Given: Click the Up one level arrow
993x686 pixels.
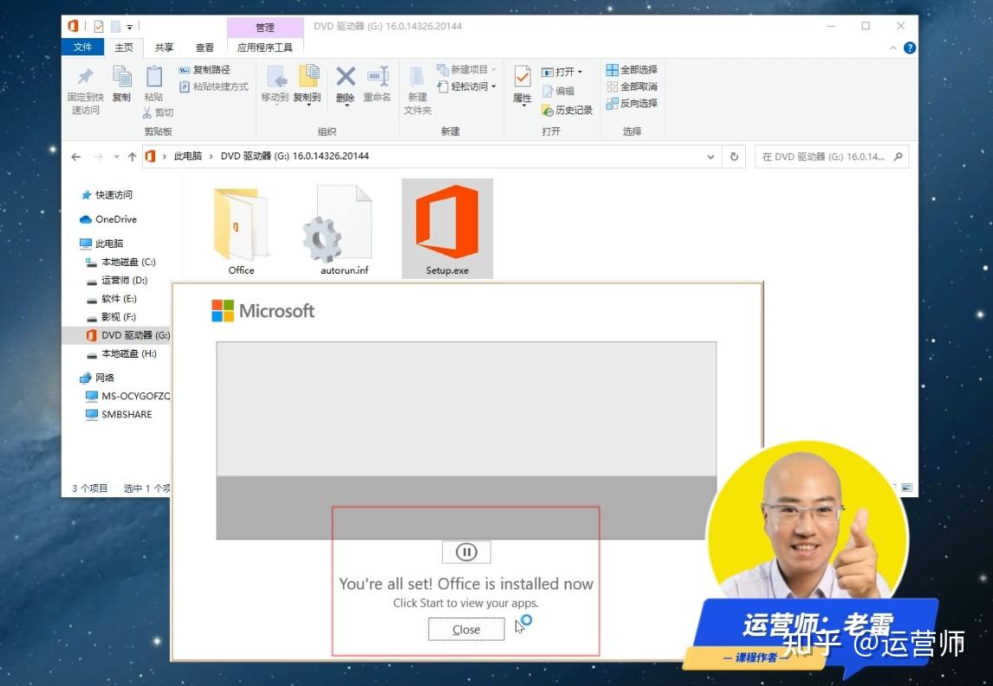Looking at the screenshot, I should (x=132, y=157).
